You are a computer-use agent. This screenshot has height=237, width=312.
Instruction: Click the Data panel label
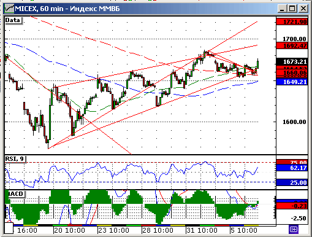(x=13, y=20)
